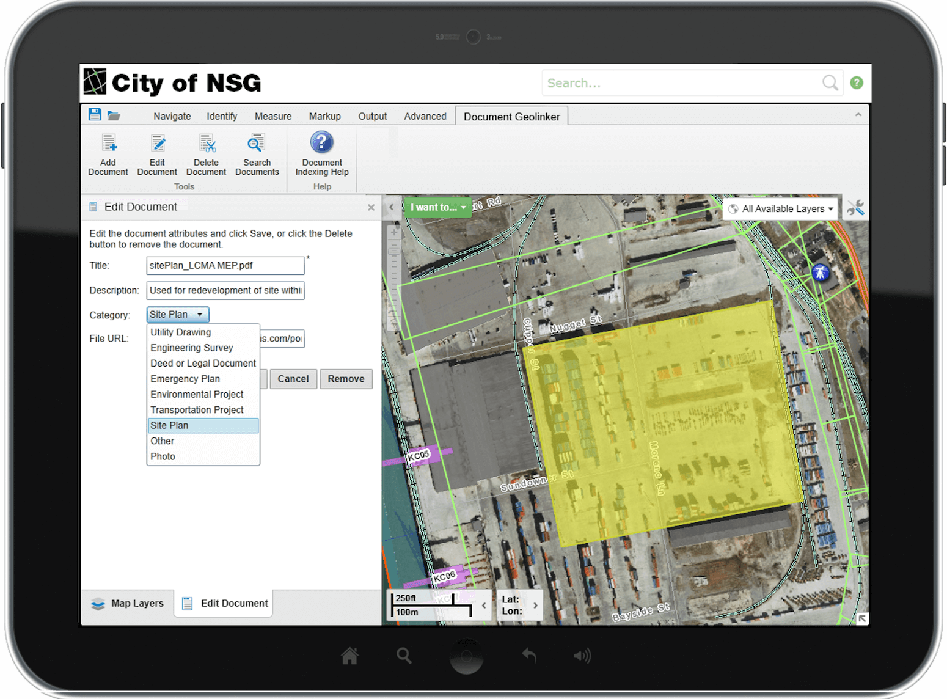Choose Deed or Legal Document option

[x=203, y=364]
